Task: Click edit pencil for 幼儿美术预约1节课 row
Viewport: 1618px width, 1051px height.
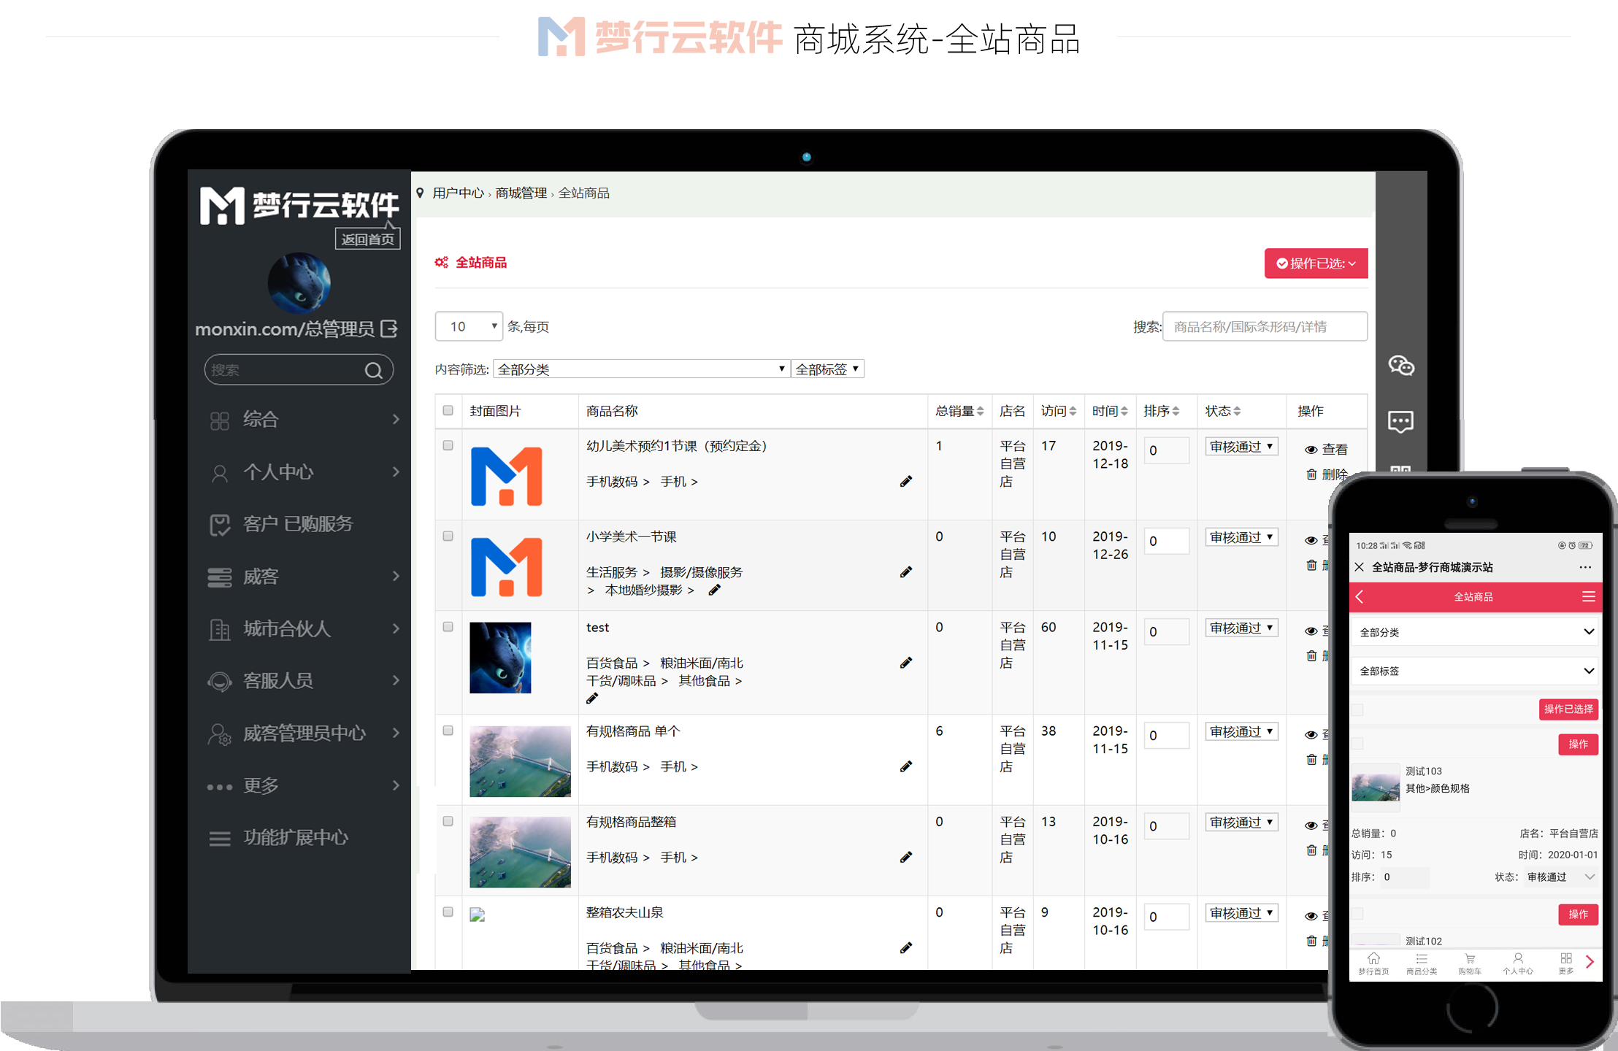Action: pyautogui.click(x=906, y=482)
